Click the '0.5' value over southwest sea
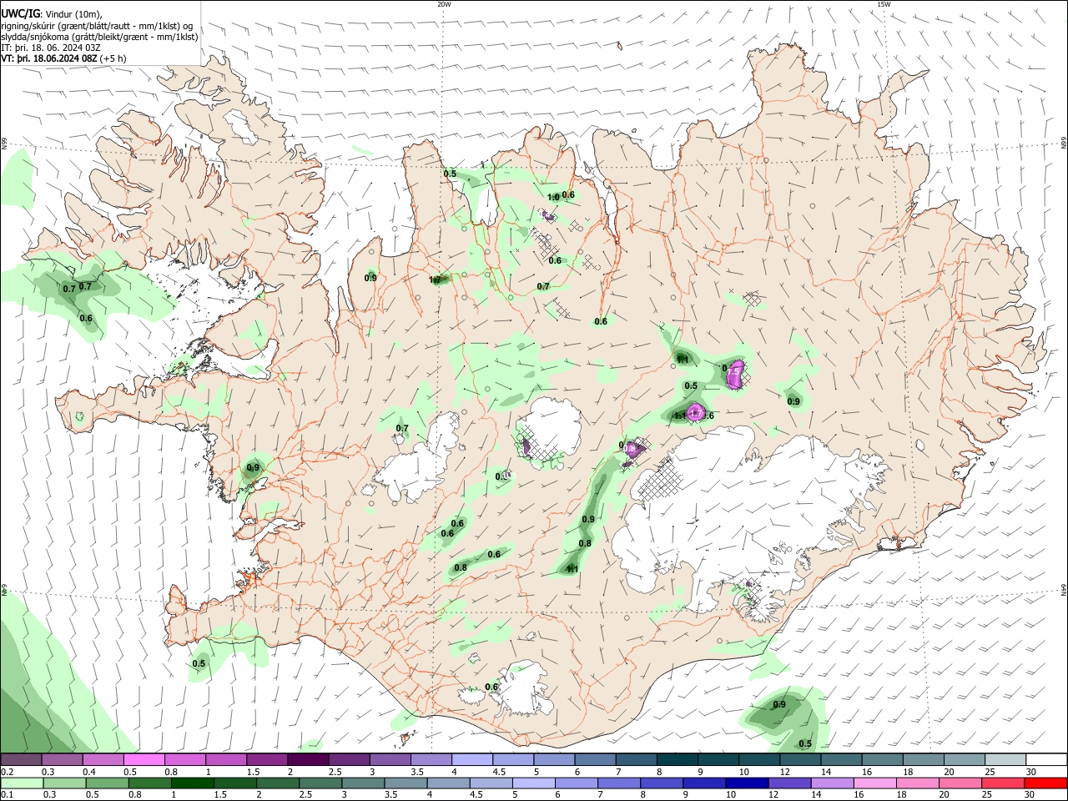The width and height of the screenshot is (1068, 801). [x=199, y=664]
